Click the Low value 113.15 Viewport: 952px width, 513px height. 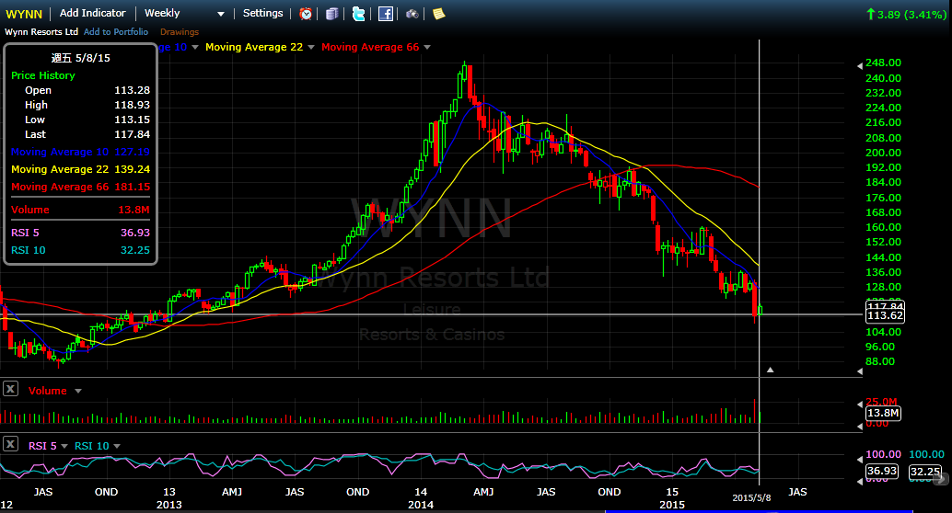[132, 120]
